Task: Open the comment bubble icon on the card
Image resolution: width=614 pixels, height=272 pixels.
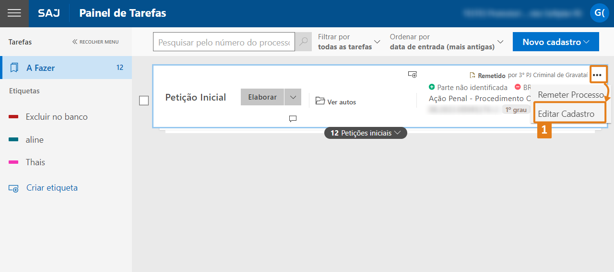Action: (293, 119)
